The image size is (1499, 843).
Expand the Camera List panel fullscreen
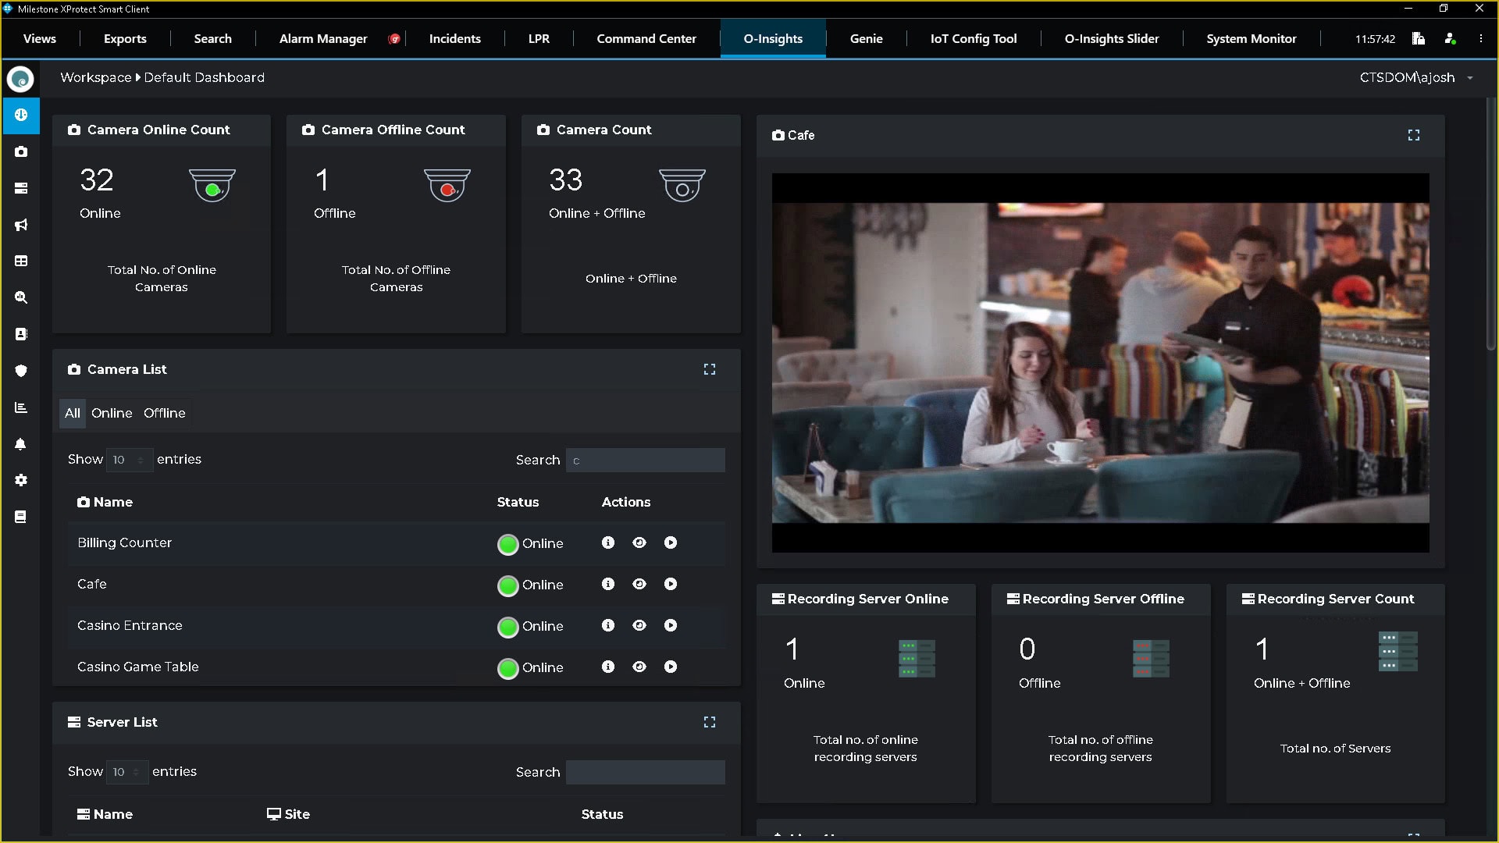tap(709, 369)
